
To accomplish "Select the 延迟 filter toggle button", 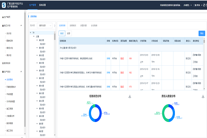I will coord(62,34).
